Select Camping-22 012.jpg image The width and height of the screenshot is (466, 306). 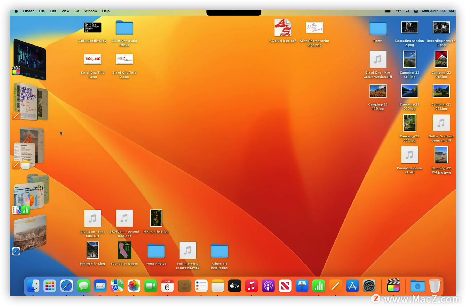click(441, 65)
